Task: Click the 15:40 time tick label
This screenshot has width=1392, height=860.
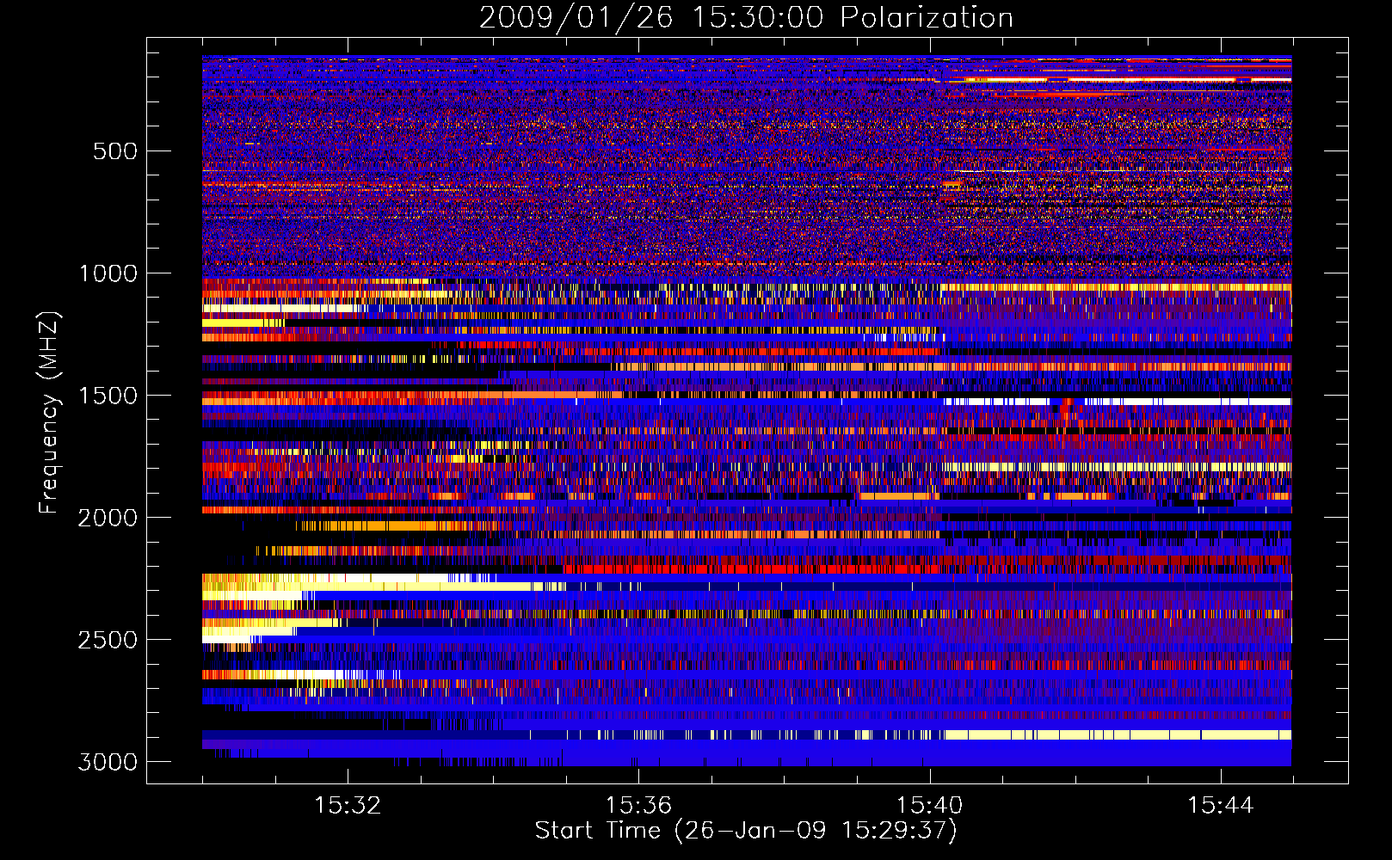Action: (x=929, y=805)
